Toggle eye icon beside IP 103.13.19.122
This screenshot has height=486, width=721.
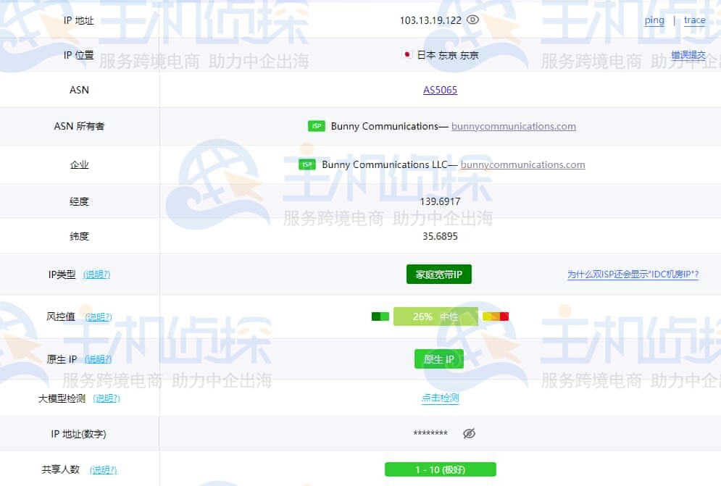coord(473,20)
